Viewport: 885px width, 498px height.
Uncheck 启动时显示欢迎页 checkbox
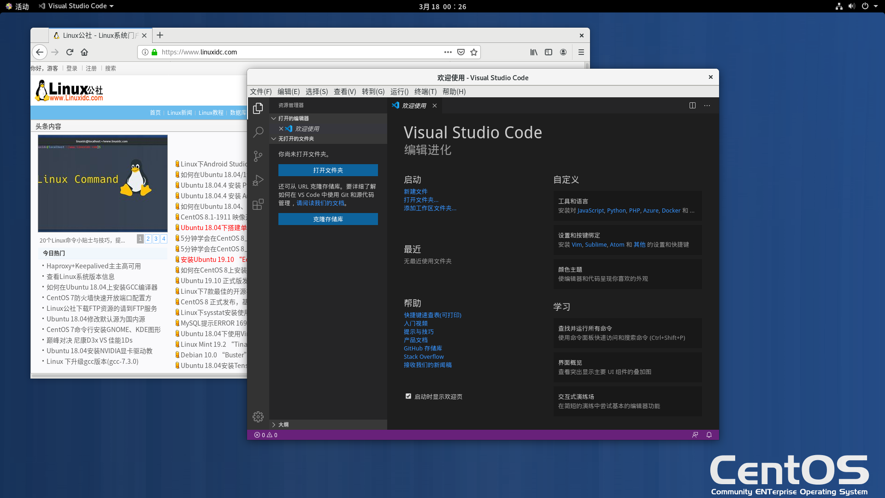tap(408, 396)
